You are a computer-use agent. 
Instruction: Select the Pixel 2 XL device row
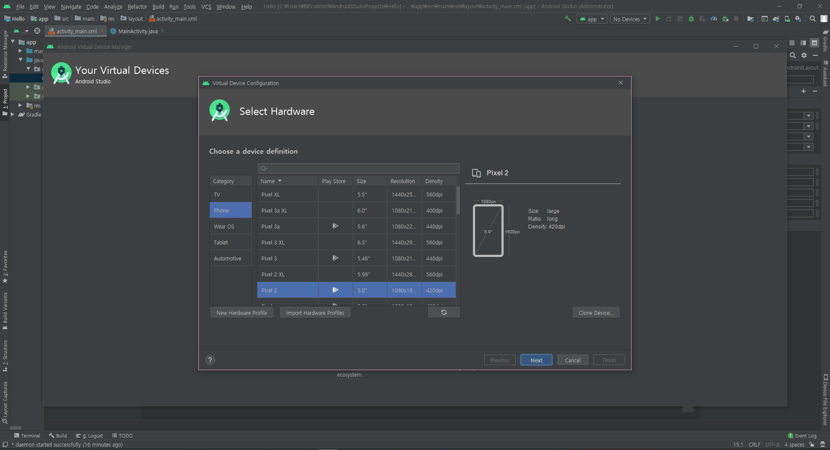pos(356,274)
